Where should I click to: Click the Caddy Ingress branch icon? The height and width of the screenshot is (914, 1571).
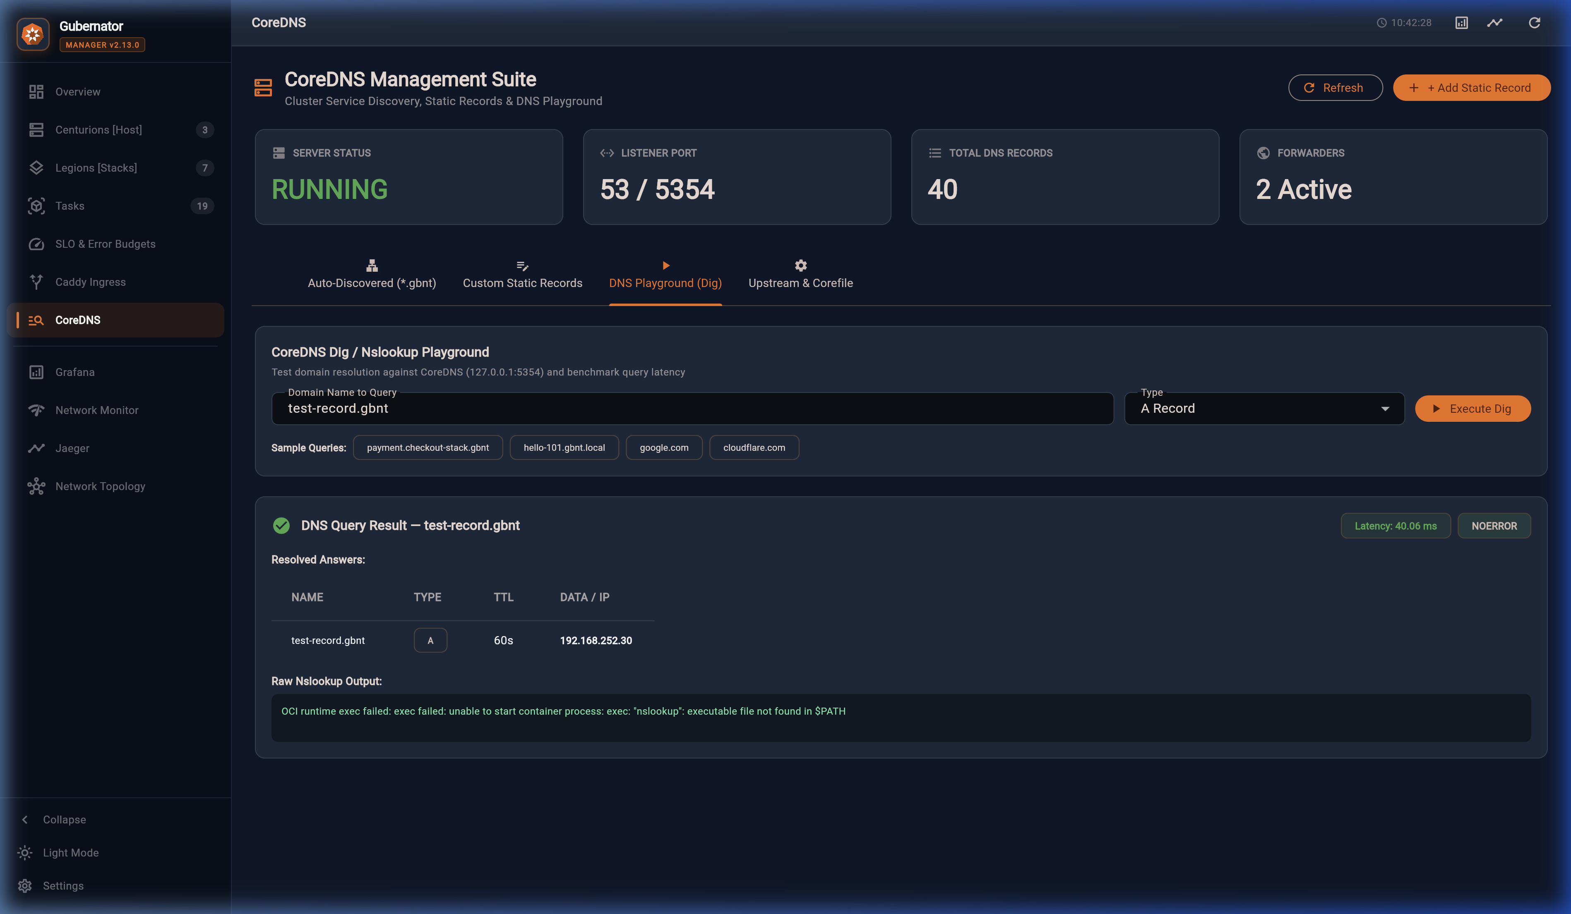tap(36, 282)
